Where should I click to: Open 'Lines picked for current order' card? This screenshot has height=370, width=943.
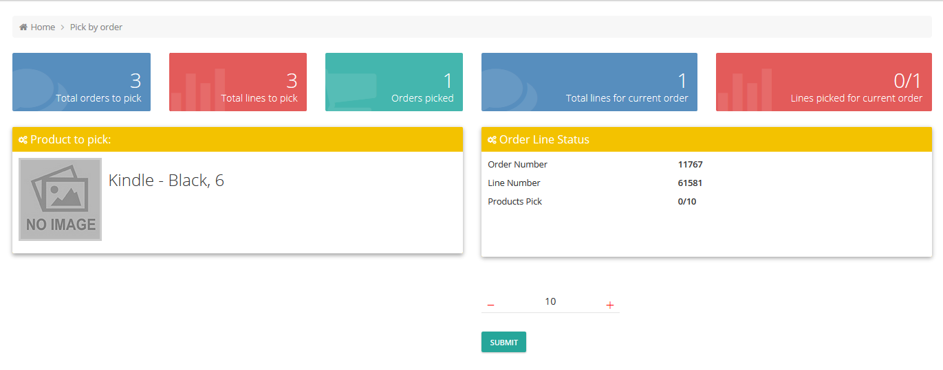point(824,82)
